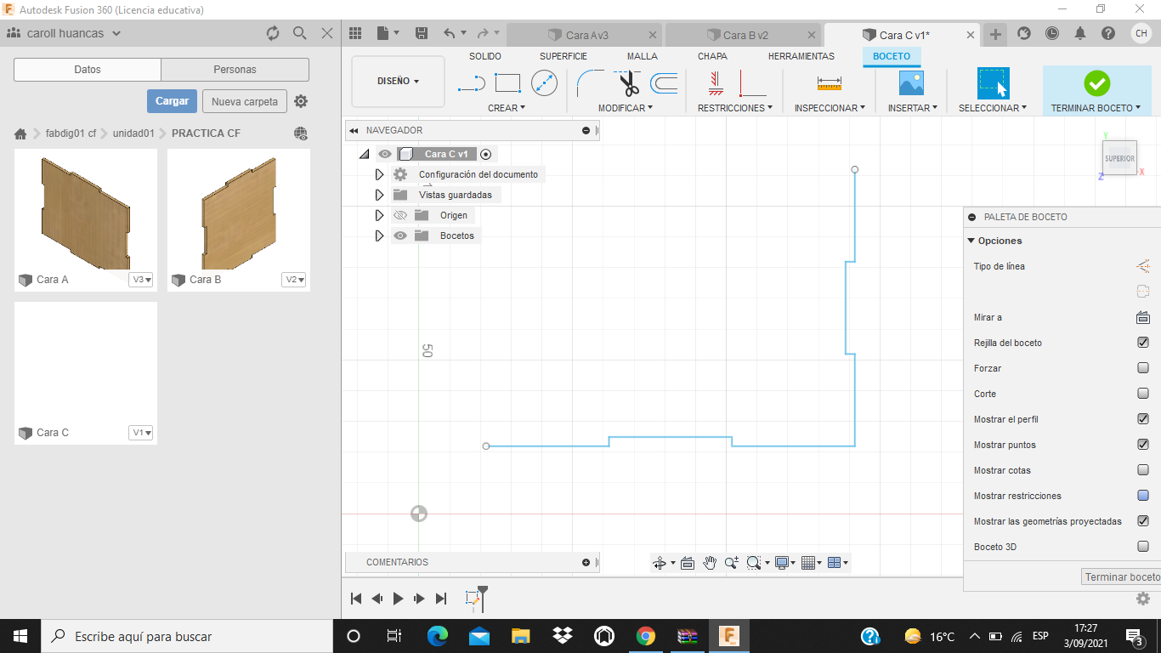The image size is (1161, 653).
Task: Expand Configuración del documento node
Action: [x=380, y=174]
